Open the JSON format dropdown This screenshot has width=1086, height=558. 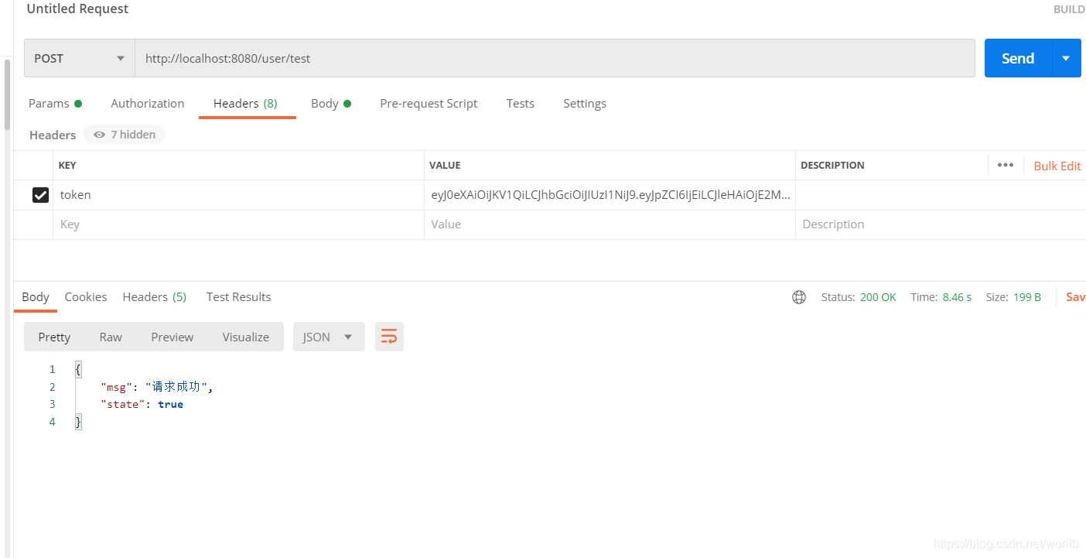coord(329,337)
